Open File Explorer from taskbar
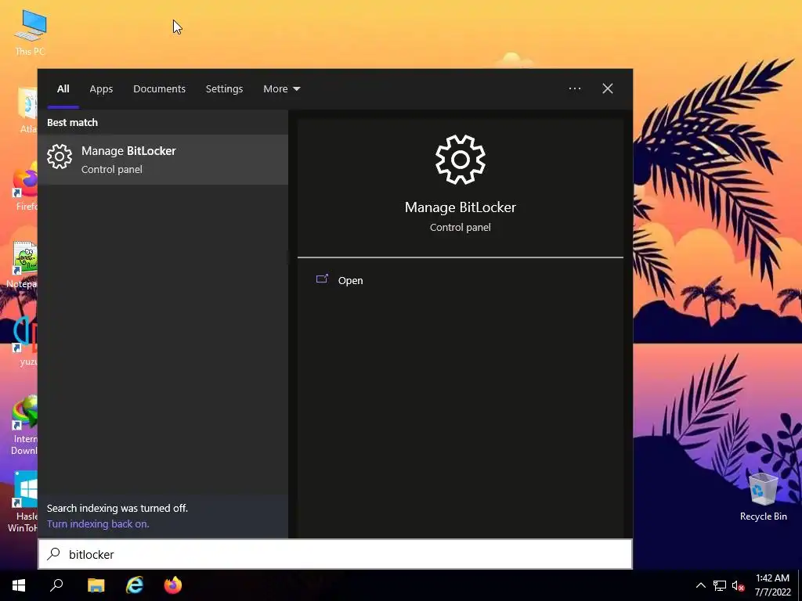This screenshot has height=601, width=802. click(x=96, y=585)
